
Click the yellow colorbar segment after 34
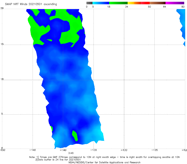click(131, 3)
